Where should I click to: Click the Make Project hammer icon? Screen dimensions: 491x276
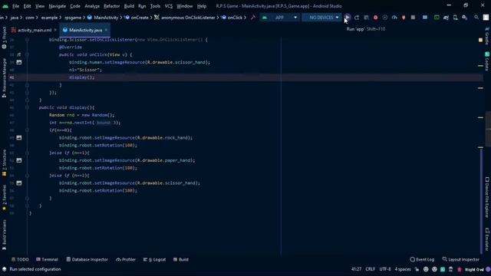253,18
